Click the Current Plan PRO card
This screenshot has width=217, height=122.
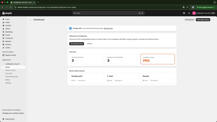pos(158,59)
